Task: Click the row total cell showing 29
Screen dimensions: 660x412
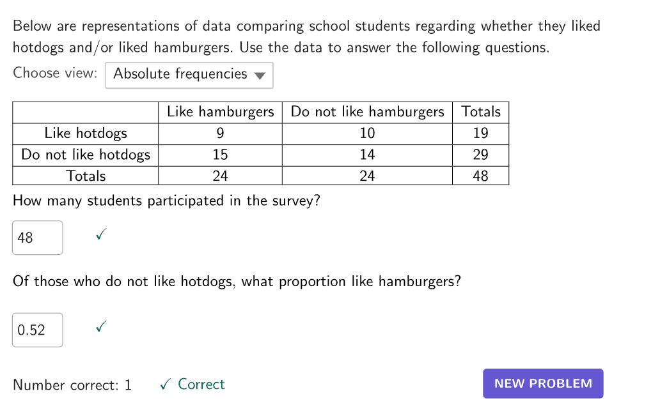Action: (480, 155)
